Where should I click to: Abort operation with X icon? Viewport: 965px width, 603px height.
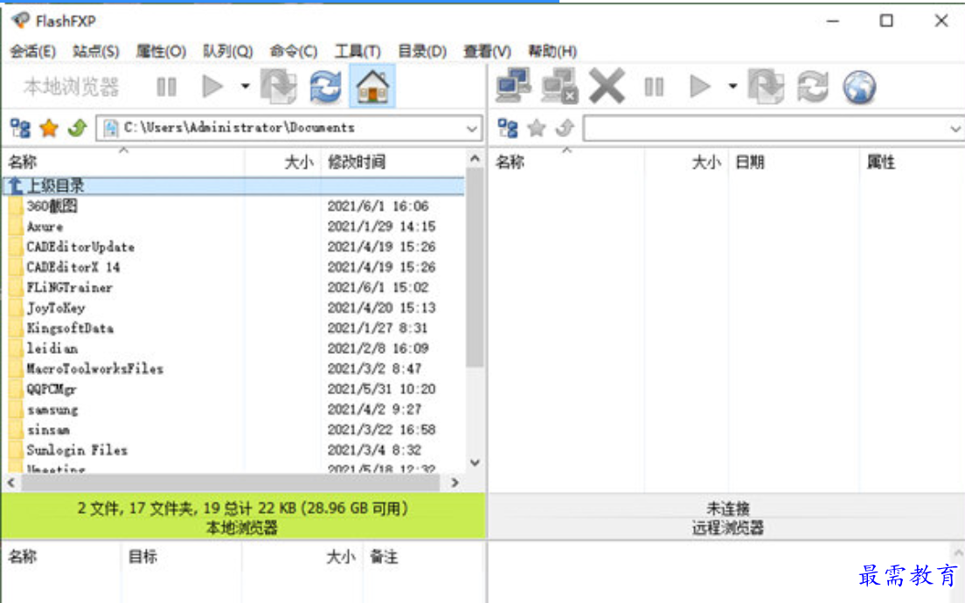[x=607, y=86]
